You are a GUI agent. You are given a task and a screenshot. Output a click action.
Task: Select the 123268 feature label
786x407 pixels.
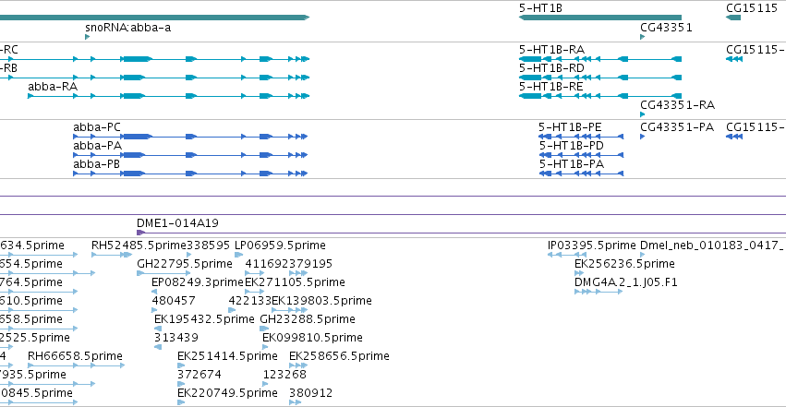284,375
